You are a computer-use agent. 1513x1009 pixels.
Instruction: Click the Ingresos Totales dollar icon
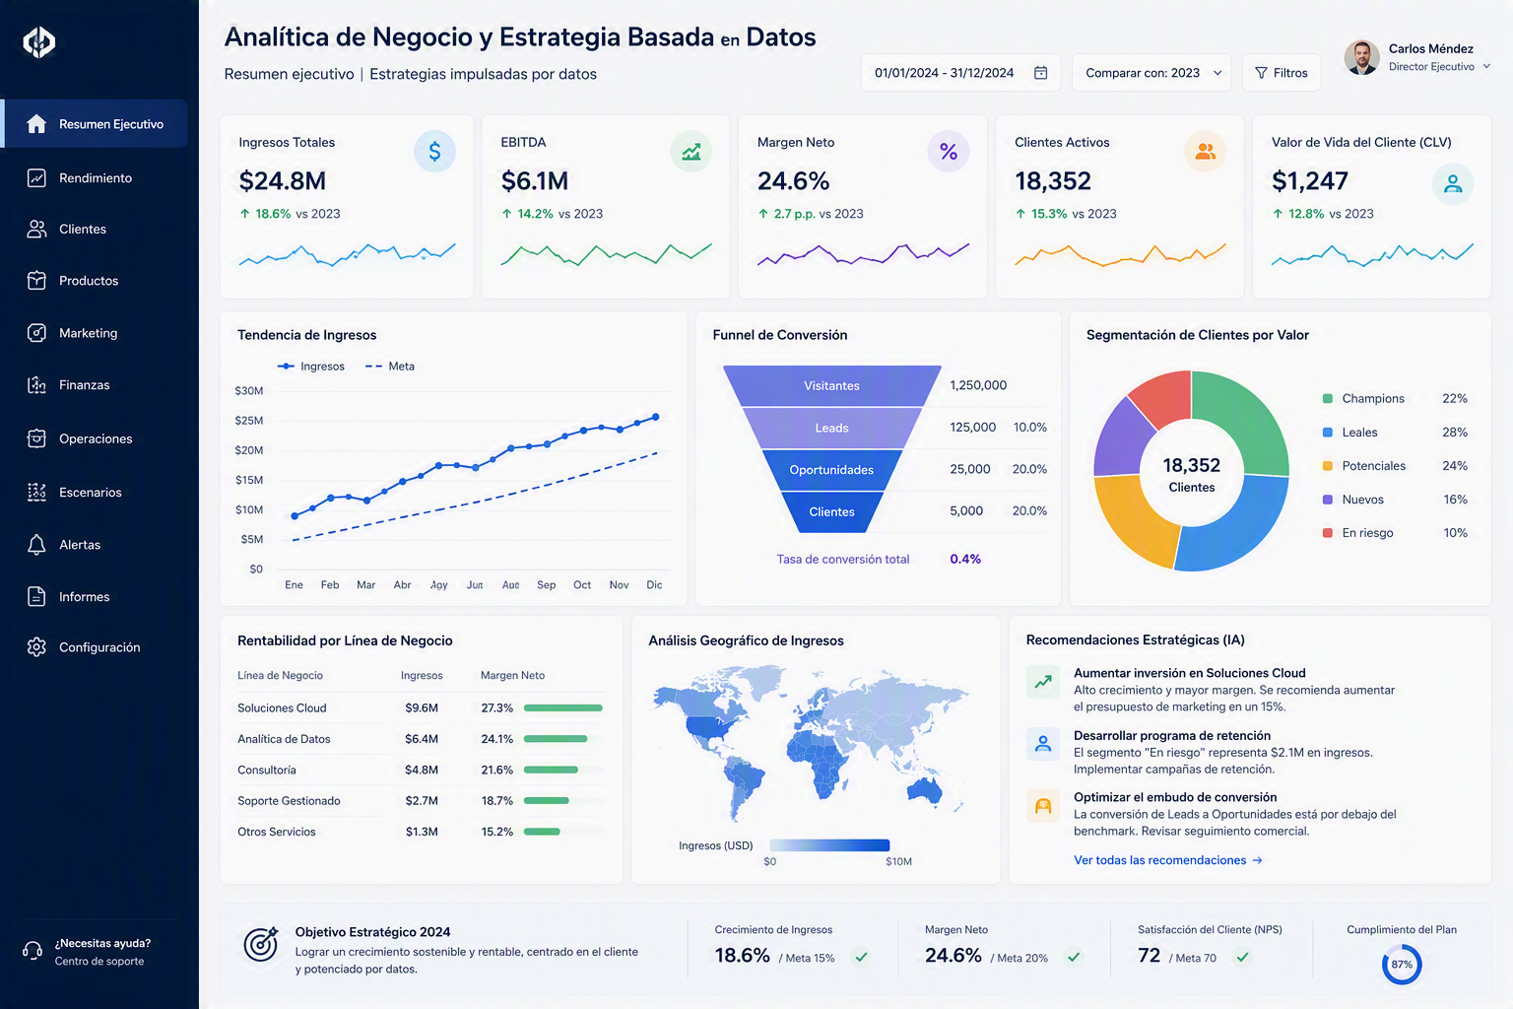point(434,152)
